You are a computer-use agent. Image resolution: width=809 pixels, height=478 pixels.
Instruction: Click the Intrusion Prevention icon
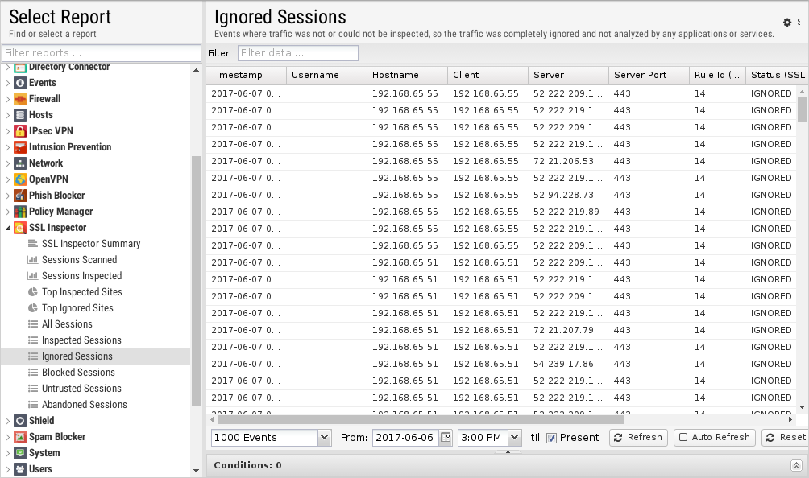[x=20, y=147]
